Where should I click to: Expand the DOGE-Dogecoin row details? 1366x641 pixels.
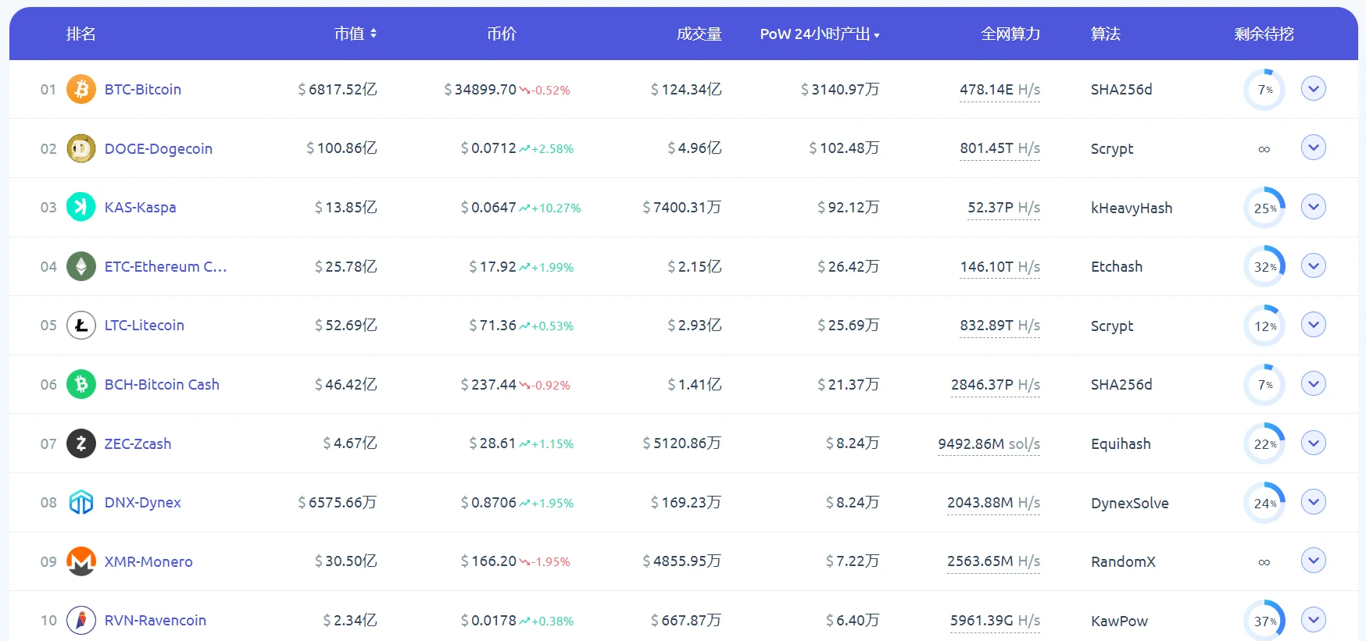pos(1314,147)
